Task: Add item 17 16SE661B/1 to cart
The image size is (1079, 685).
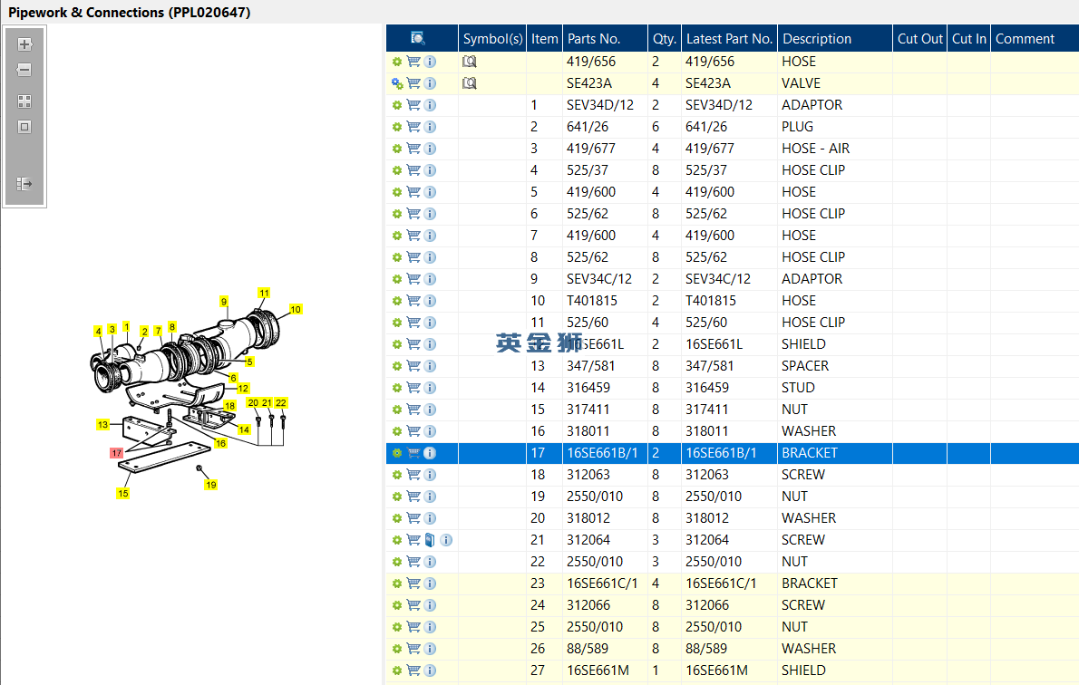Action: (413, 453)
